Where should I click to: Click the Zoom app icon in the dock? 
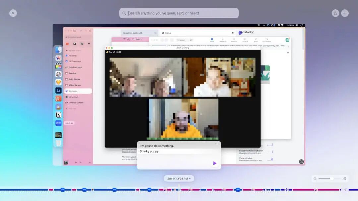coord(58,123)
